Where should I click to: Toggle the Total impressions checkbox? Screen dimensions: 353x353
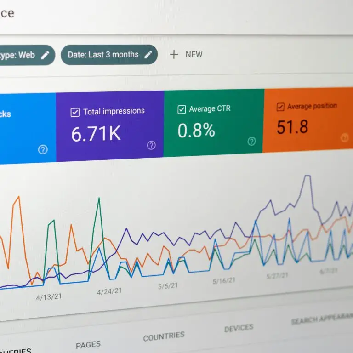pos(75,112)
